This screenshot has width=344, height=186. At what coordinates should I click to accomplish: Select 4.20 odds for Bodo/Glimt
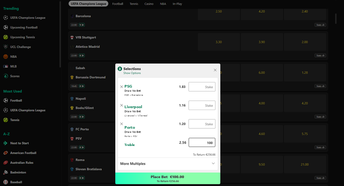tap(305, 103)
